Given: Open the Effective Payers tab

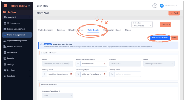Looking at the screenshot, I should 76,30.
